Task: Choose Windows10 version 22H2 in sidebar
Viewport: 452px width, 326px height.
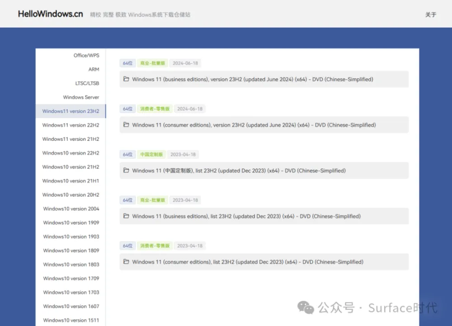Action: [71, 153]
